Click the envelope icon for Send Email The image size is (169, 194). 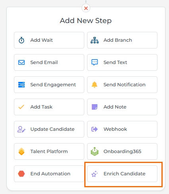click(x=21, y=62)
